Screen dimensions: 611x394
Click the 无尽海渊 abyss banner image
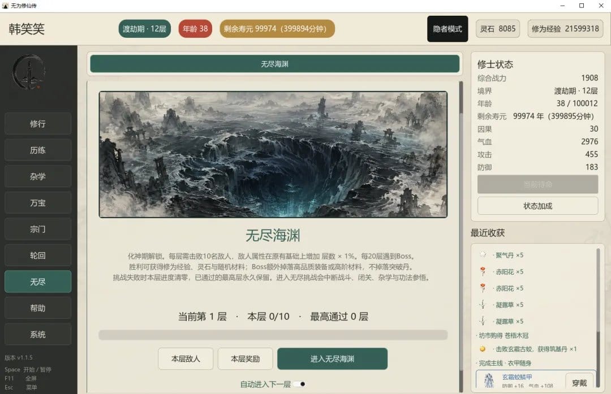point(273,154)
